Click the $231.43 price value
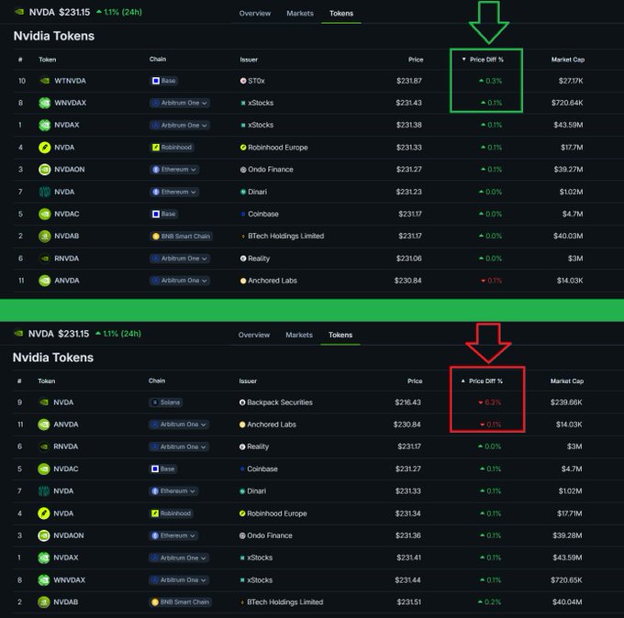Viewport: 624px width, 618px height. click(x=408, y=103)
